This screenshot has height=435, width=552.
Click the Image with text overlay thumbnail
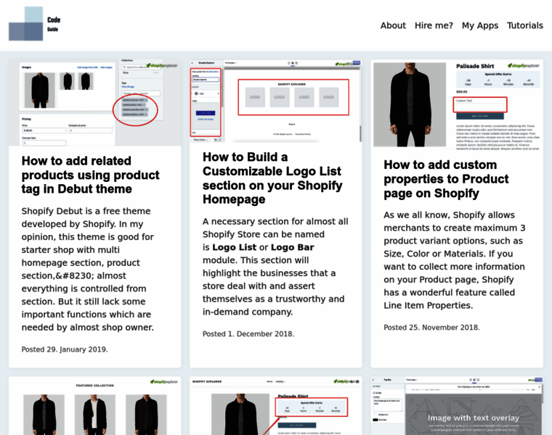[x=457, y=406]
